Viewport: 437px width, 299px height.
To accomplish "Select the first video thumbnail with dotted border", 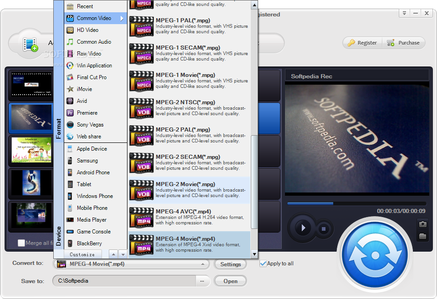I will tap(31, 85).
